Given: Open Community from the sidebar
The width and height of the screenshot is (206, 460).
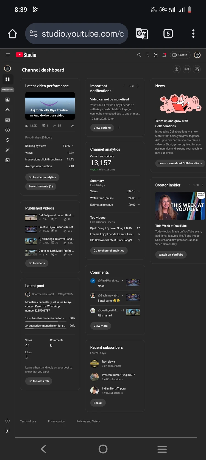Looking at the screenshot, I should [x=7, y=110].
